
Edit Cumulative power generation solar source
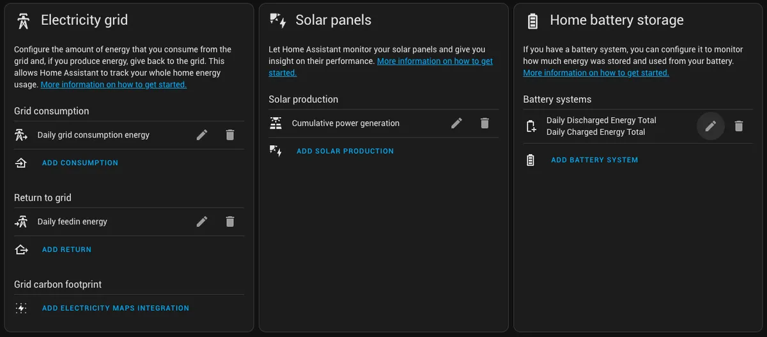pos(456,123)
